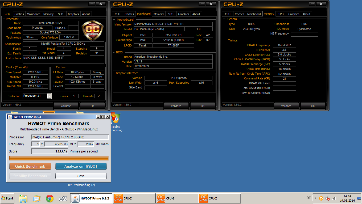Click the Core Speed value 4203.5 MHz

coord(35,72)
